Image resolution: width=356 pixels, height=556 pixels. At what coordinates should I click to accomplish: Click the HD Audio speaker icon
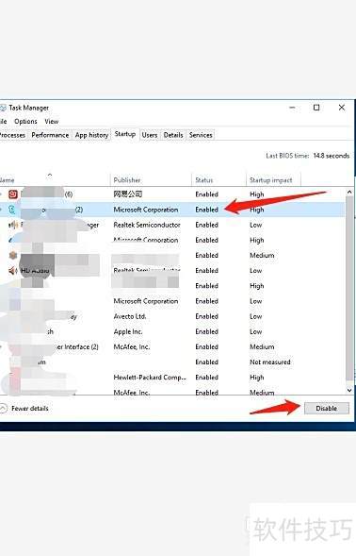(x=13, y=271)
